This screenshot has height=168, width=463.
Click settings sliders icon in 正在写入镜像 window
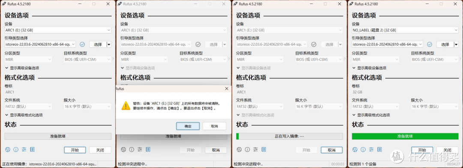(256, 150)
